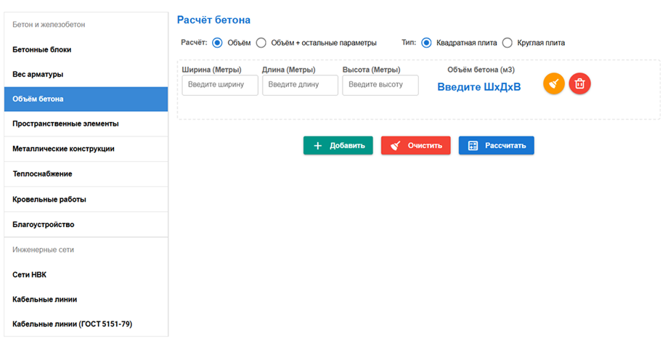This screenshot has height=349, width=668.
Task: Click the red trash delete-row icon
Action: click(579, 84)
